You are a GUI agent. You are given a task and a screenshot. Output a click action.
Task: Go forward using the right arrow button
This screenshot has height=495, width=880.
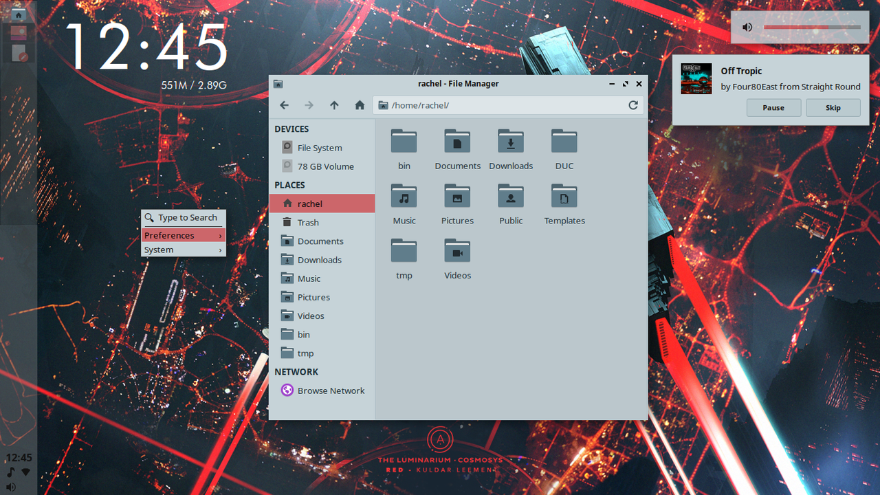pyautogui.click(x=309, y=105)
